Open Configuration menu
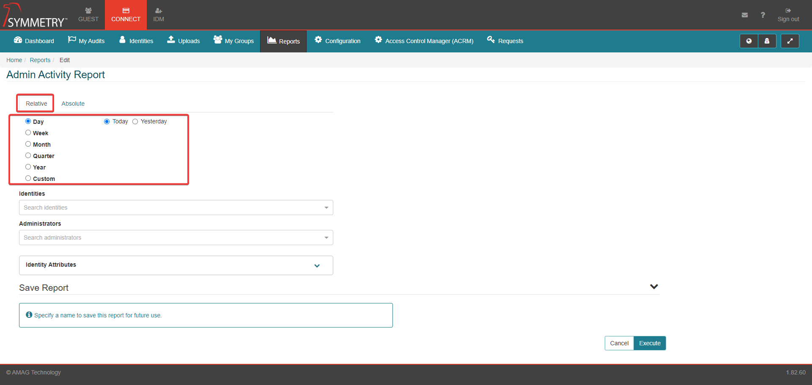This screenshot has width=812, height=385. pos(337,41)
